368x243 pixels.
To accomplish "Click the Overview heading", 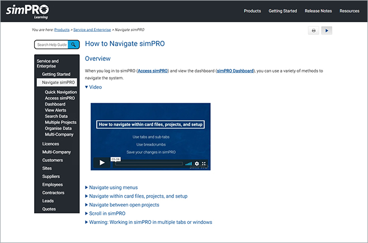I will click(x=98, y=59).
